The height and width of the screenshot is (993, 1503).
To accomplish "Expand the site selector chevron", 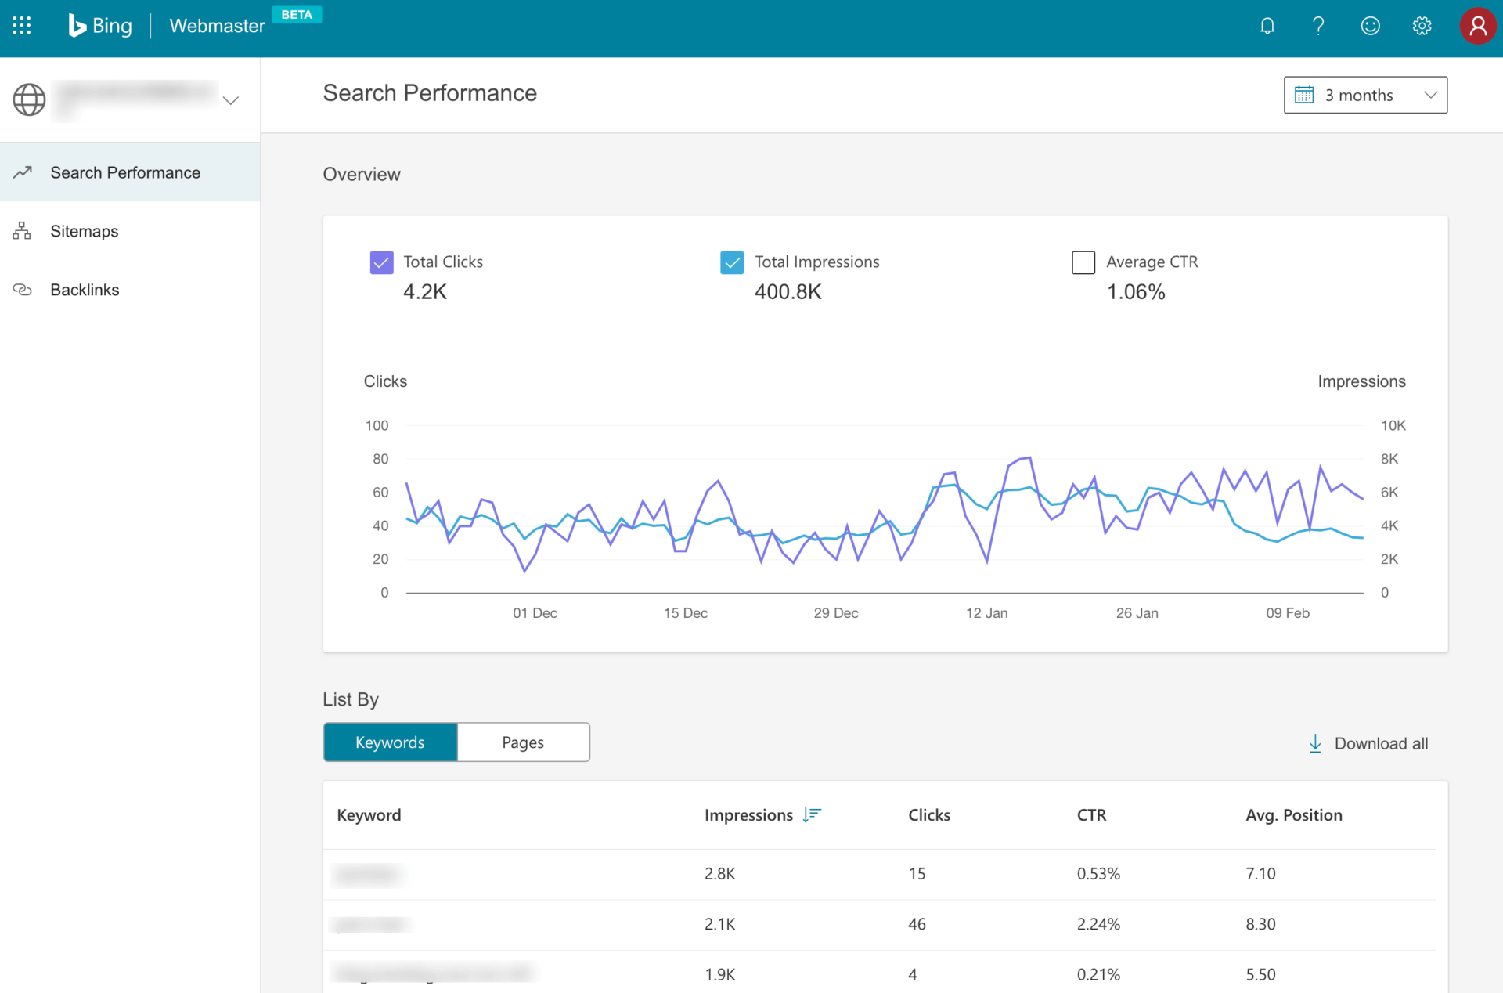I will pyautogui.click(x=230, y=100).
